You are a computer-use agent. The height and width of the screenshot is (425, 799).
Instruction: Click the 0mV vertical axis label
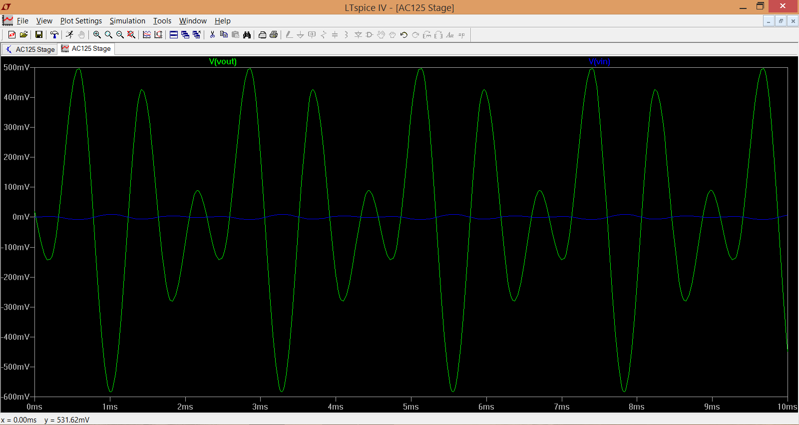pos(21,217)
